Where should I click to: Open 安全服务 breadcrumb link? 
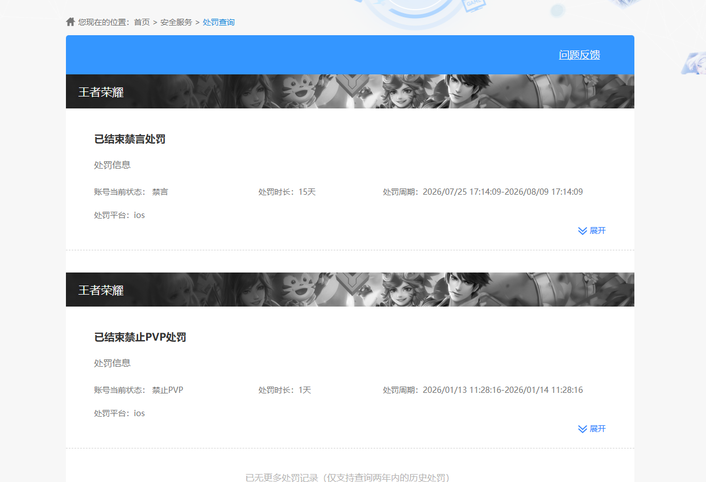176,22
